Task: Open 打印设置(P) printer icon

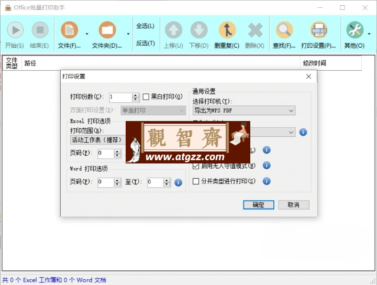Action: click(x=319, y=30)
